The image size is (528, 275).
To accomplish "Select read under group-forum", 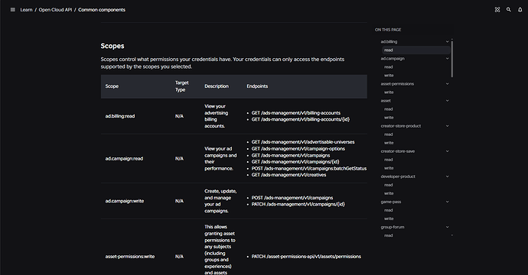I will 389,235.
